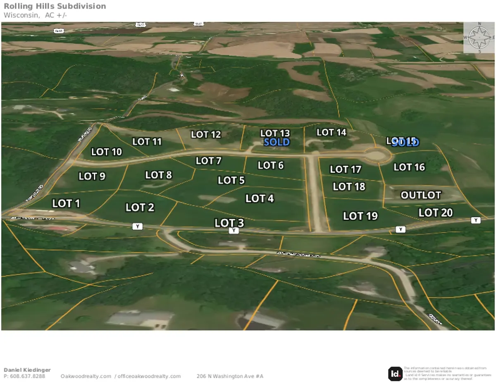Click the Daniel Kiedinger agent name
496x383 pixels.
[27, 370]
